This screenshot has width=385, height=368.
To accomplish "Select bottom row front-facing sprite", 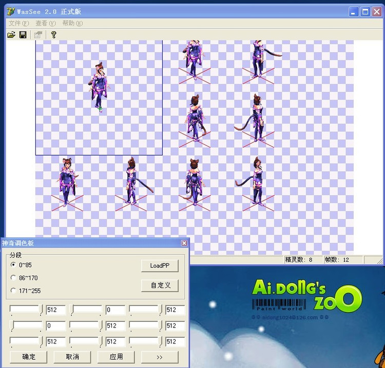I will tap(67, 182).
